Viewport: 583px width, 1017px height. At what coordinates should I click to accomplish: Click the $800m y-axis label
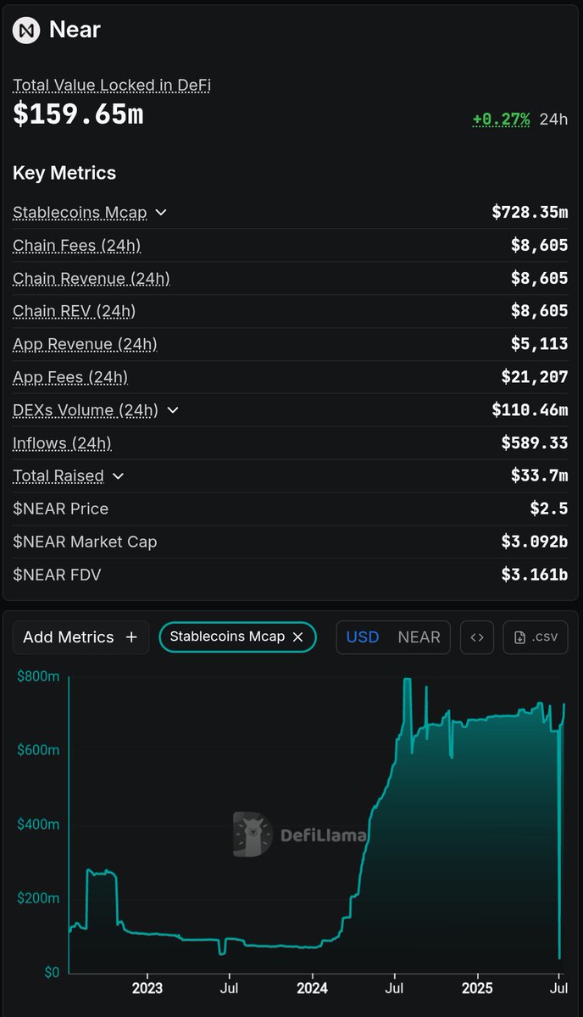tap(38, 676)
